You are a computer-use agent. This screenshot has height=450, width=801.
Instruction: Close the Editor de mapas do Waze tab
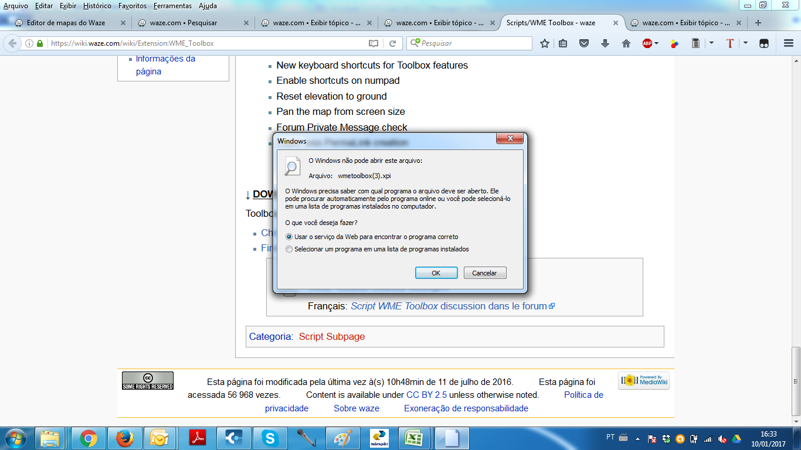pos(123,23)
